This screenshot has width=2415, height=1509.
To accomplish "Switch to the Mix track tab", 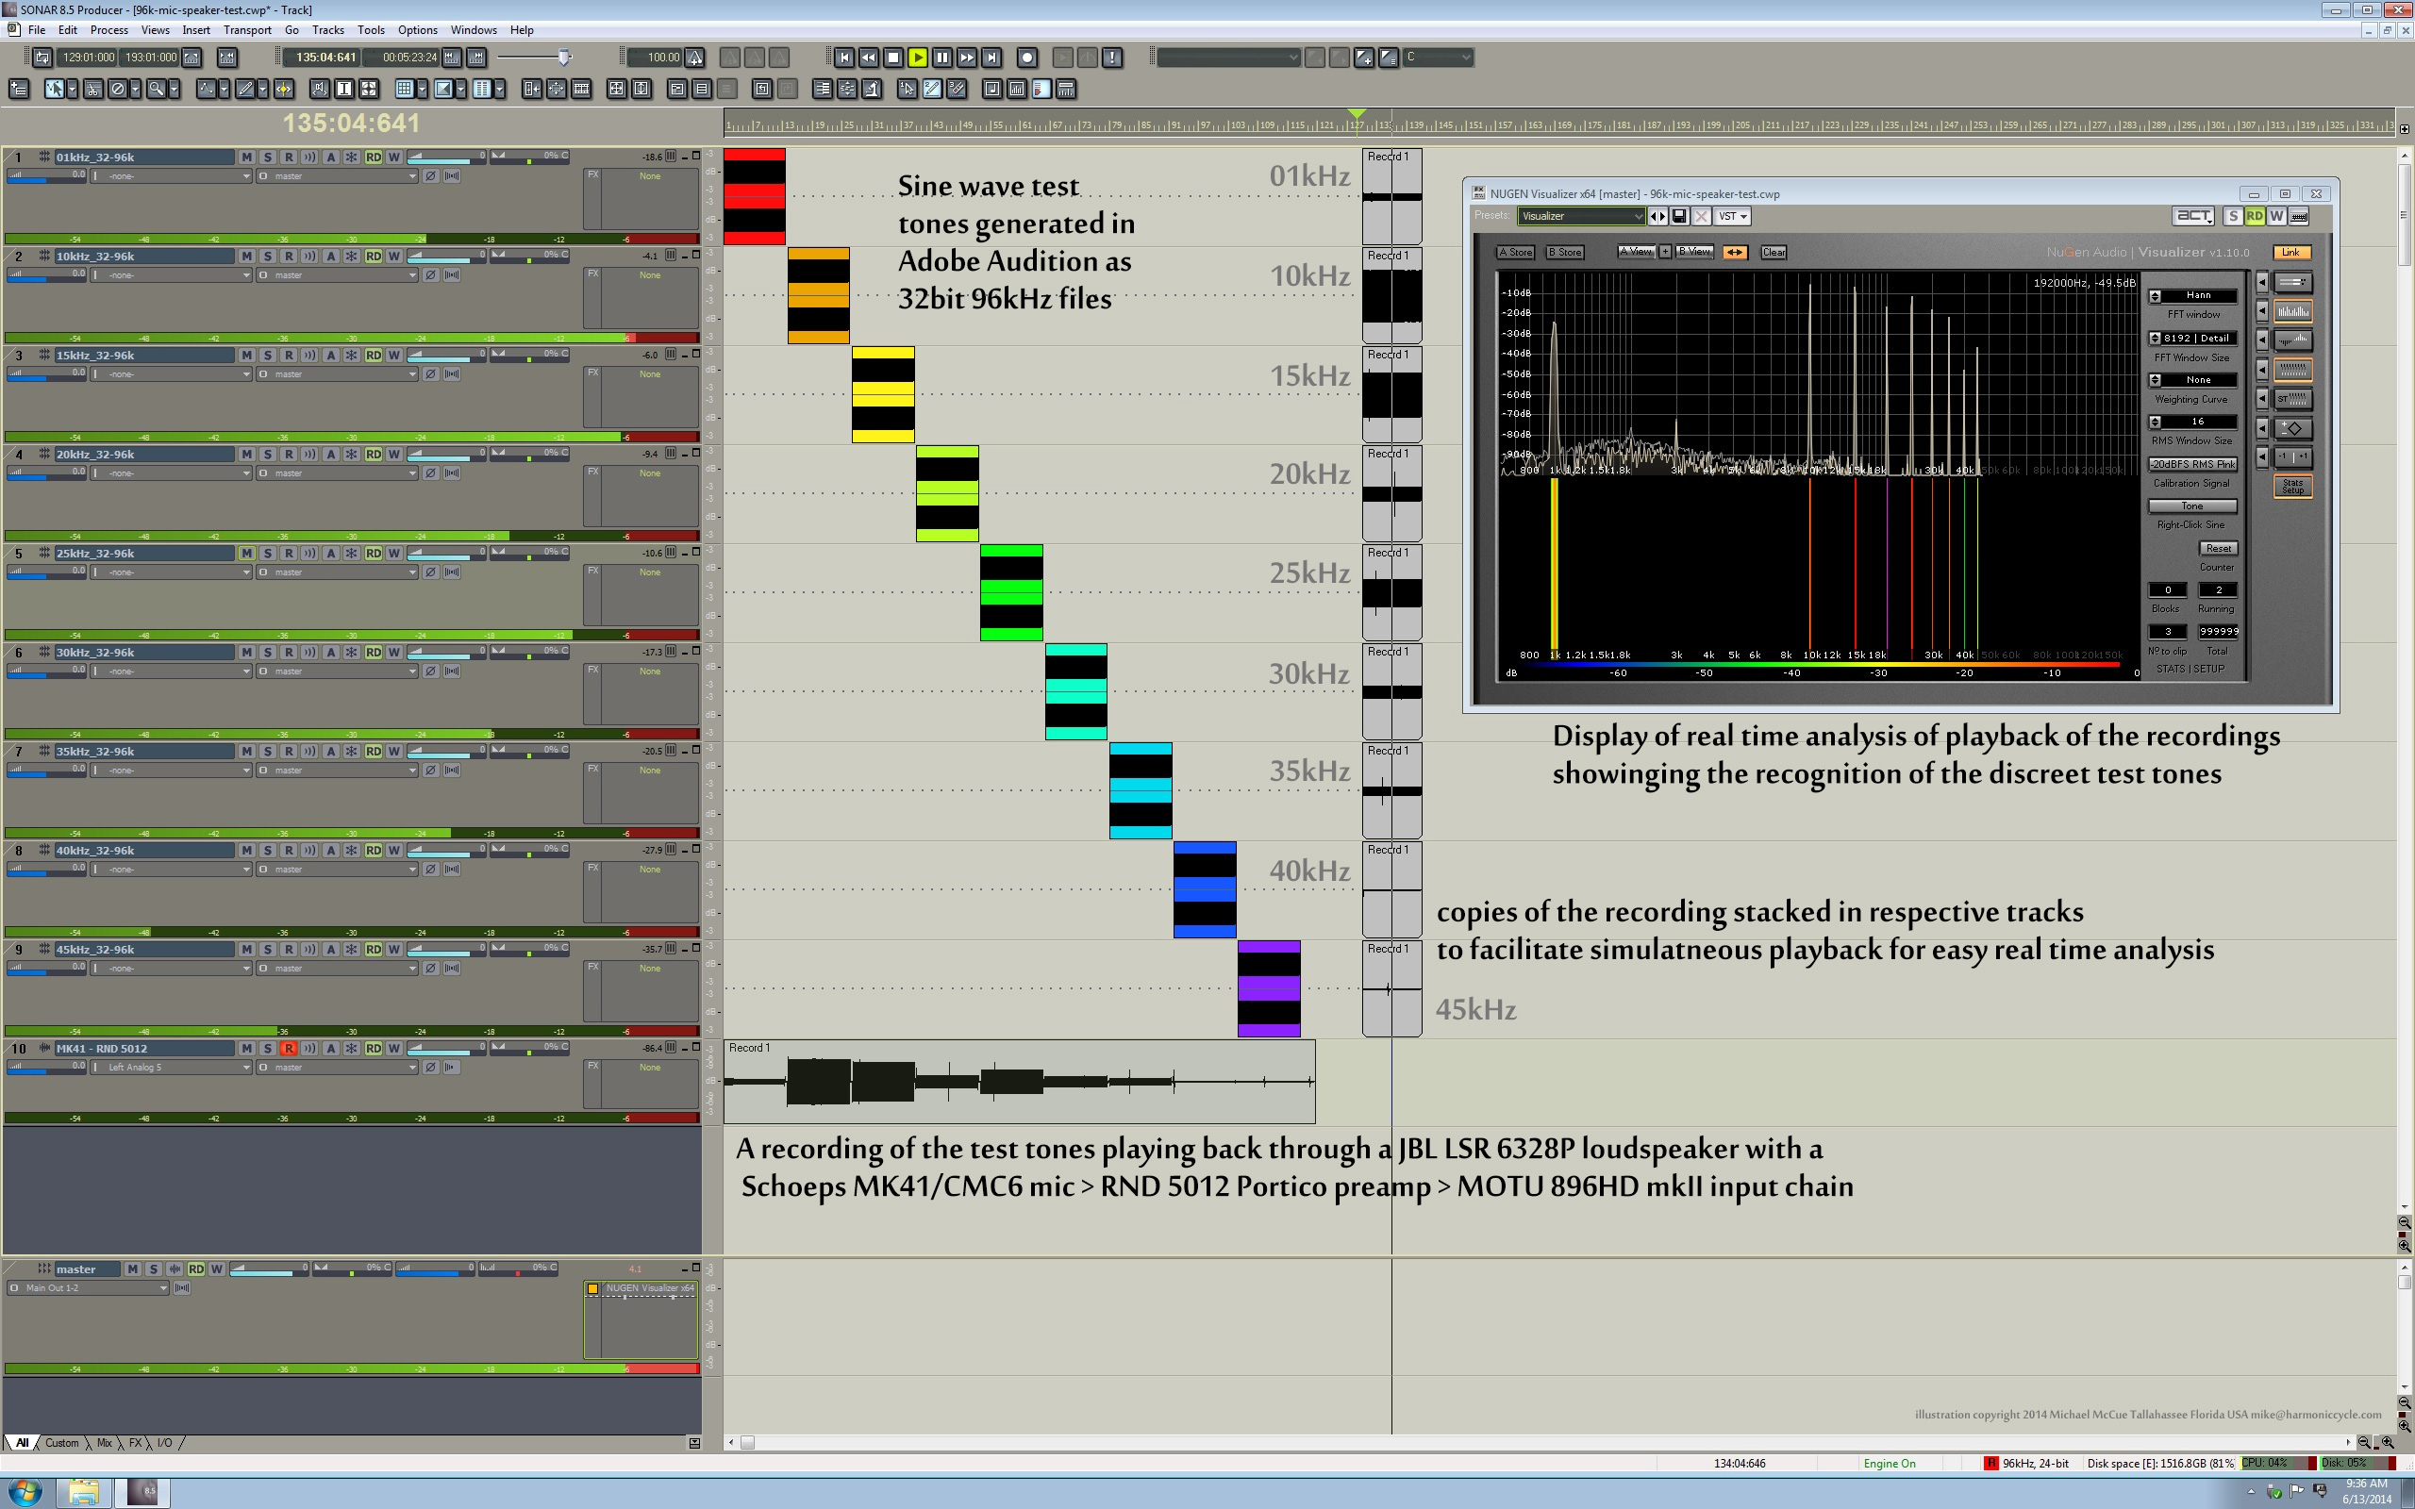I will [x=104, y=1443].
